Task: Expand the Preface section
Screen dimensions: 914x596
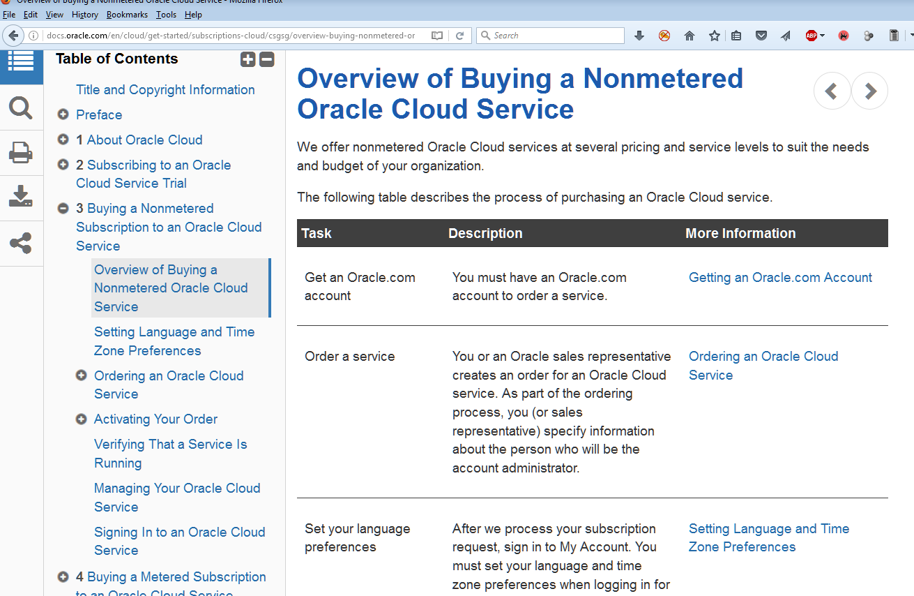Action: click(63, 114)
